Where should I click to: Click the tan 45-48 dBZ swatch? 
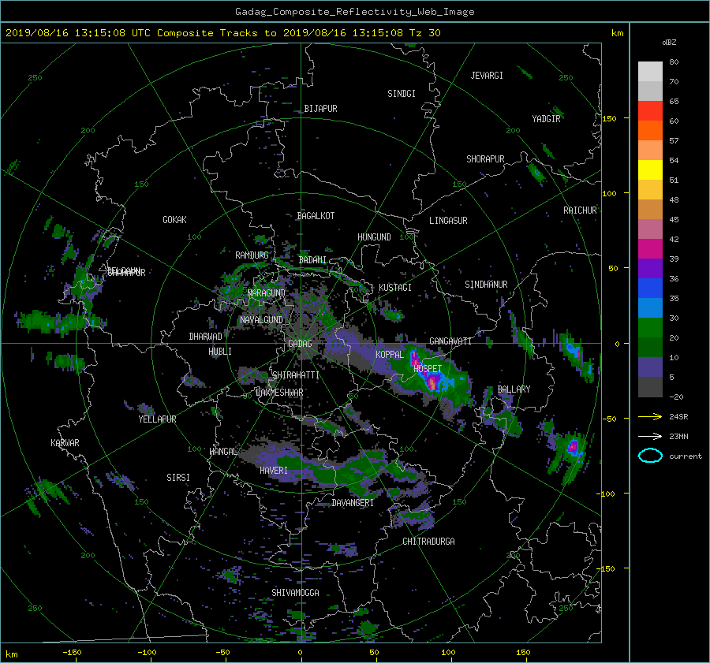[x=650, y=210]
